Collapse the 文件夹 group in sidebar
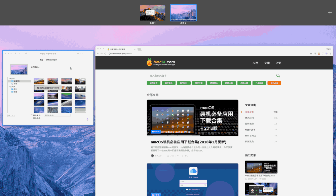The image size is (336, 196). pyautogui.click(x=9, y=86)
